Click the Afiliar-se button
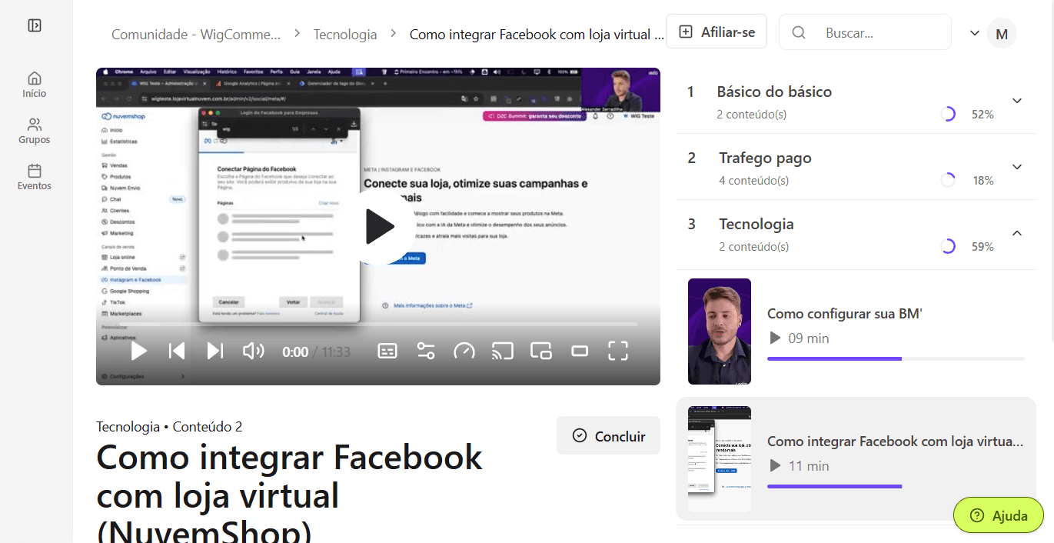Viewport: 1054px width, 543px height. pyautogui.click(x=717, y=32)
